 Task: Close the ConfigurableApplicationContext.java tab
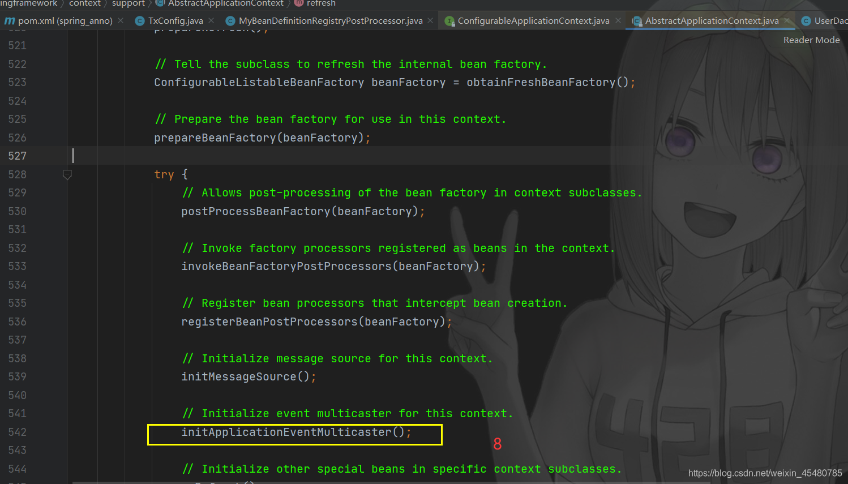pyautogui.click(x=618, y=20)
